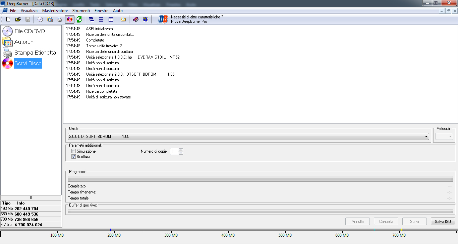Viewport: 458px width, 244px height.
Task: Click the cascade windows toolbar icon
Action: tap(92, 19)
